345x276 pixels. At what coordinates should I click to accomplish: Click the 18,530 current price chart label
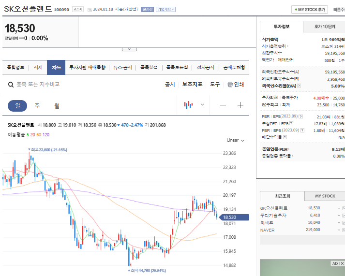point(235,218)
